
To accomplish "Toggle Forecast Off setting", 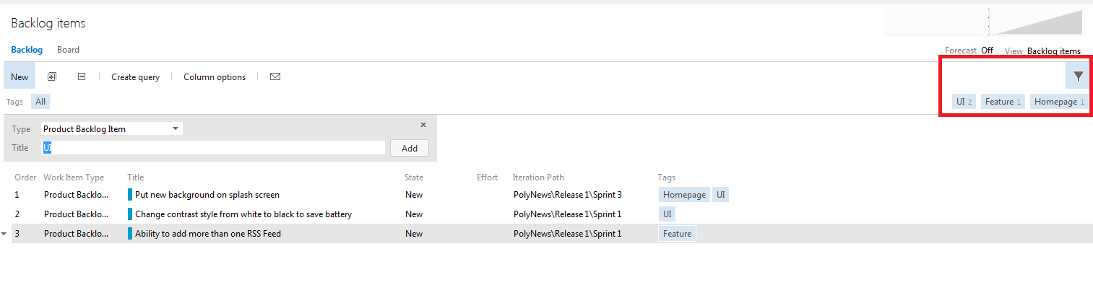I will pyautogui.click(x=987, y=51).
